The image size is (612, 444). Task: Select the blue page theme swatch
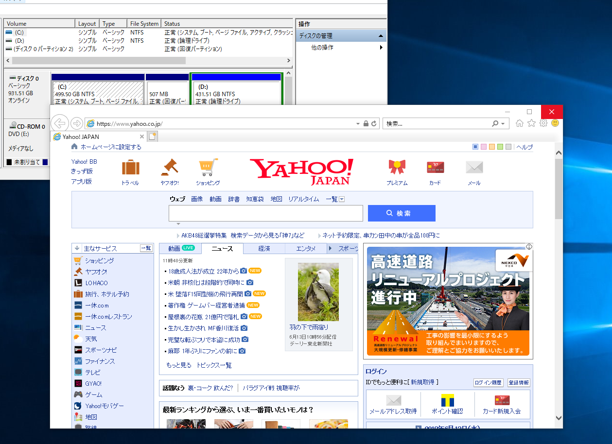click(475, 147)
